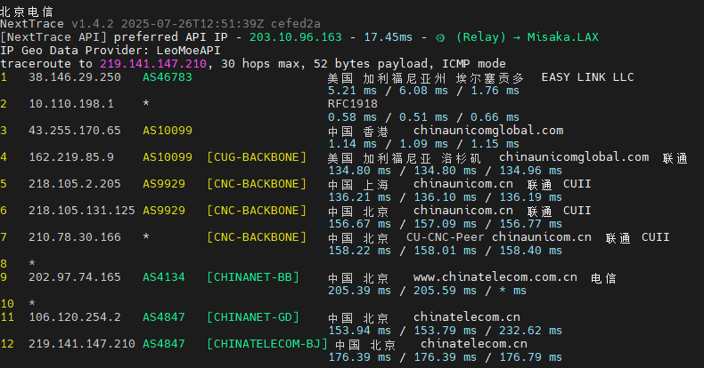
Task: Click the [CHINANET-BB] tag
Action: (253, 277)
